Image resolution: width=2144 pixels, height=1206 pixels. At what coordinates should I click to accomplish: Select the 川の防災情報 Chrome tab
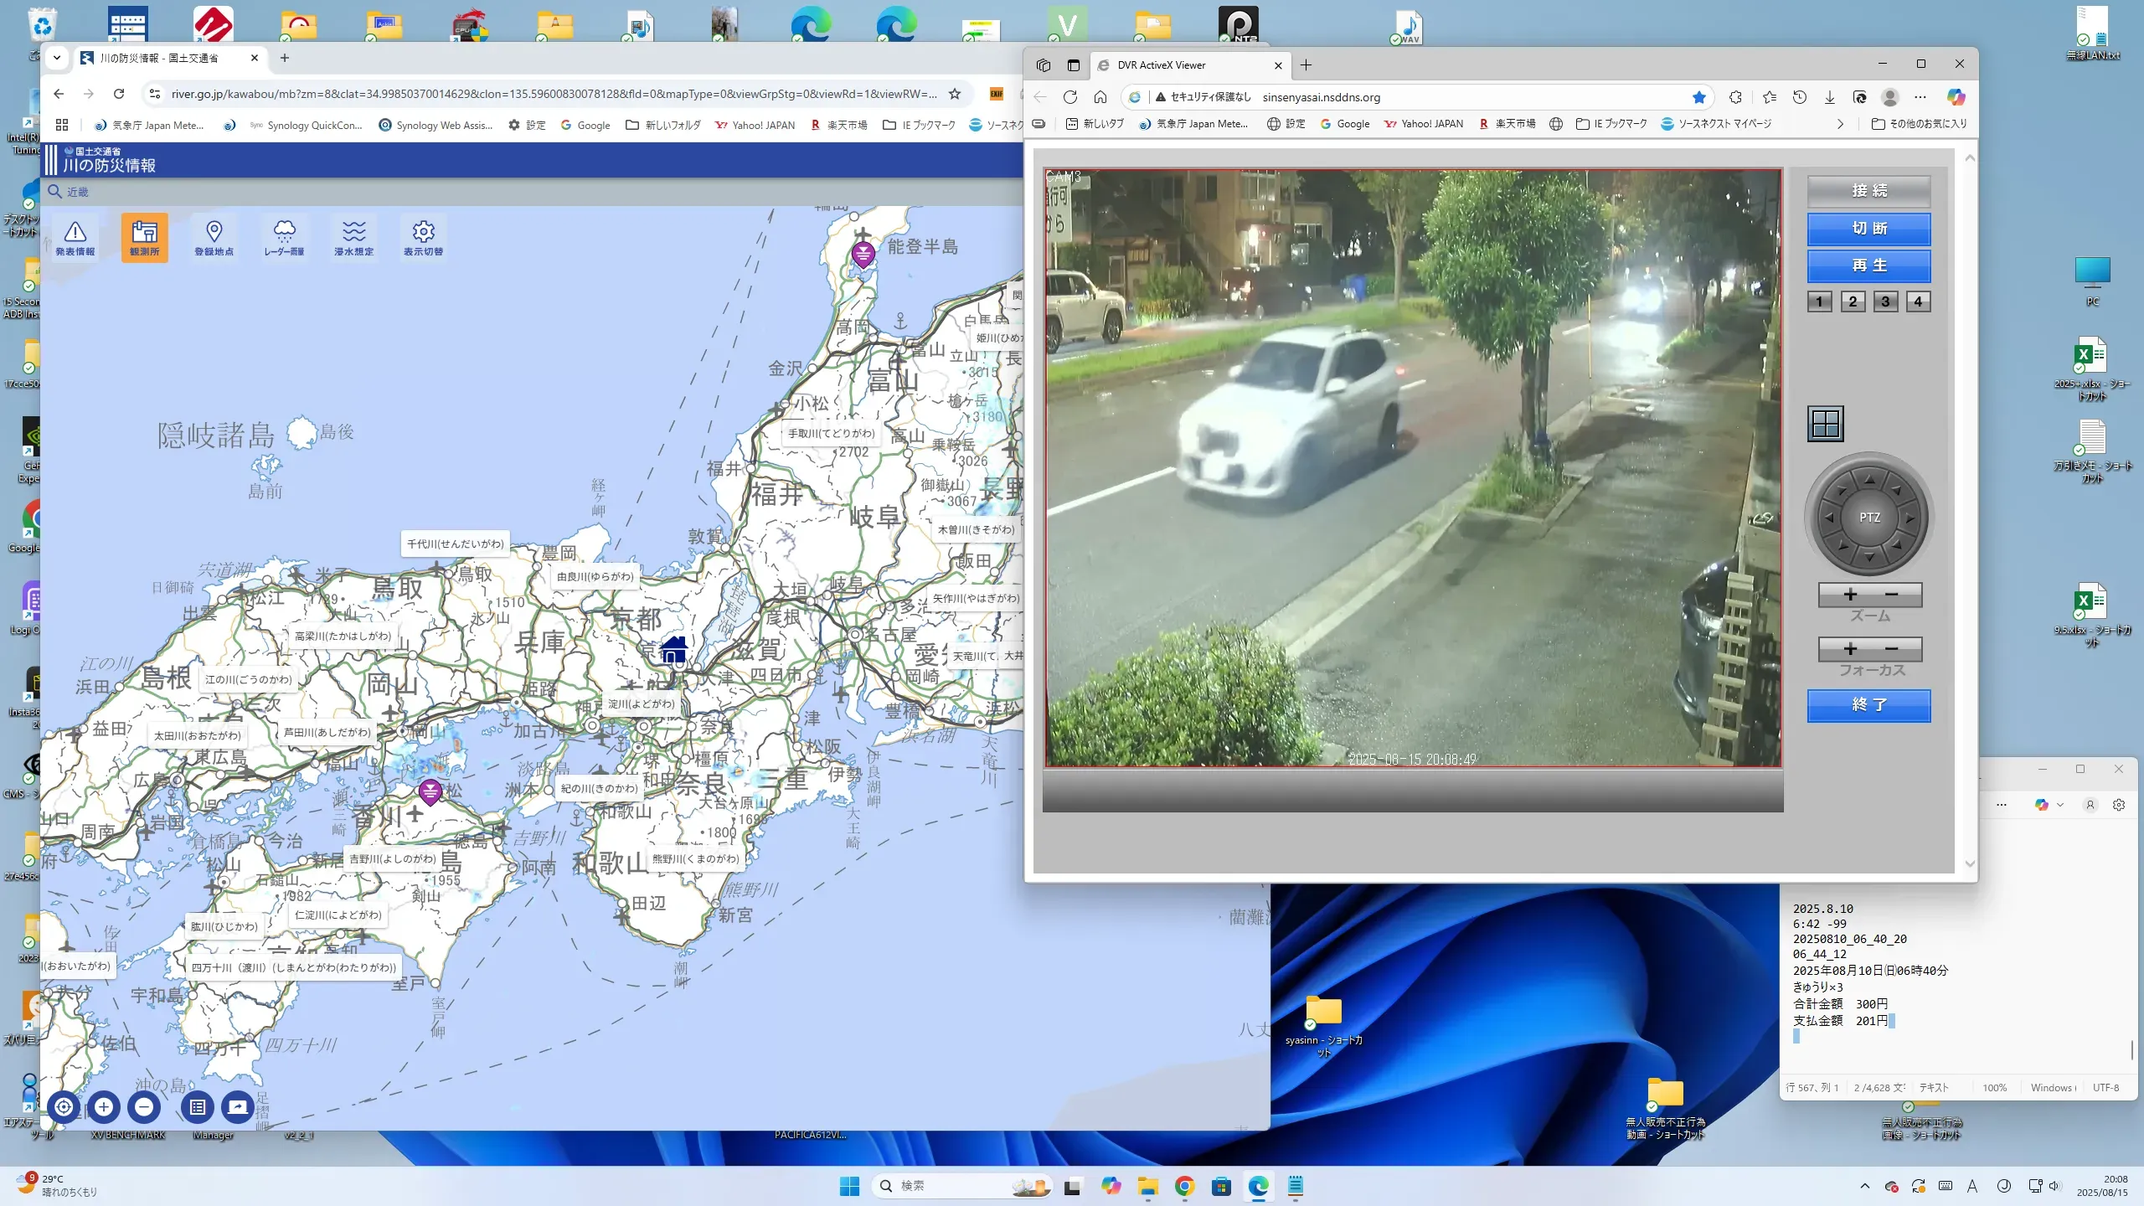(159, 58)
